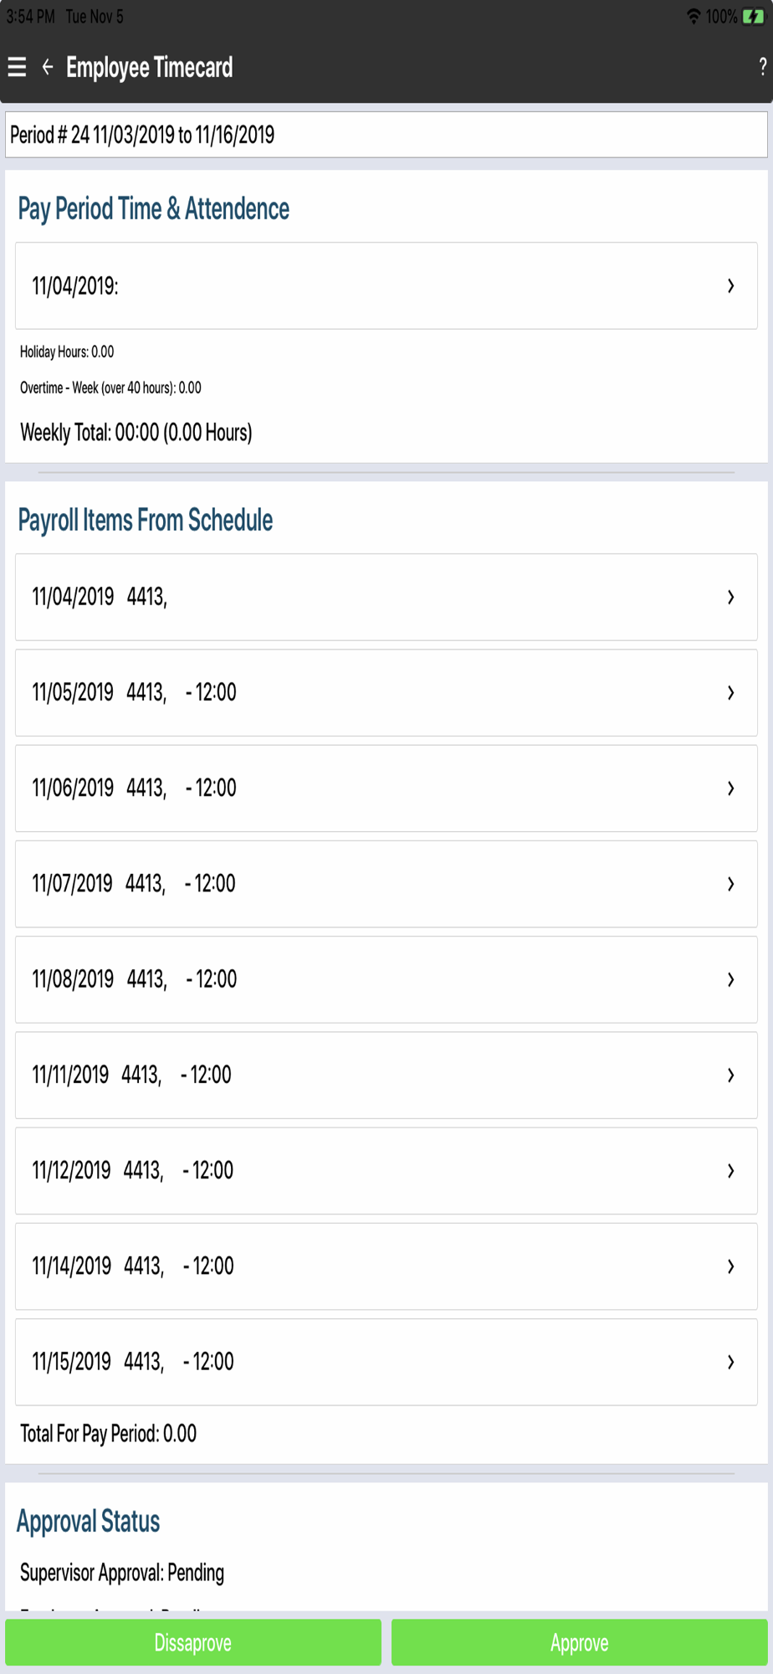Tap the Employee Timecard title
Screen dimensions: 773x1674
tap(150, 67)
